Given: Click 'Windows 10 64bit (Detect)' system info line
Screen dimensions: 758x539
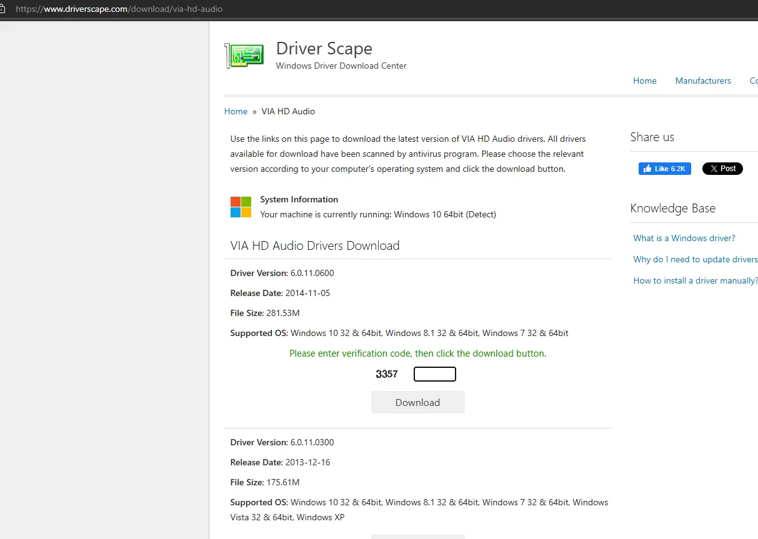Looking at the screenshot, I should point(378,214).
